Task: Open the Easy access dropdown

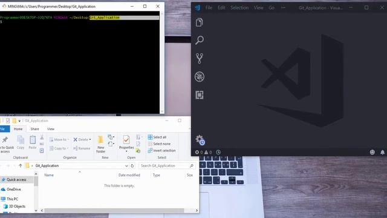Action: [111, 144]
